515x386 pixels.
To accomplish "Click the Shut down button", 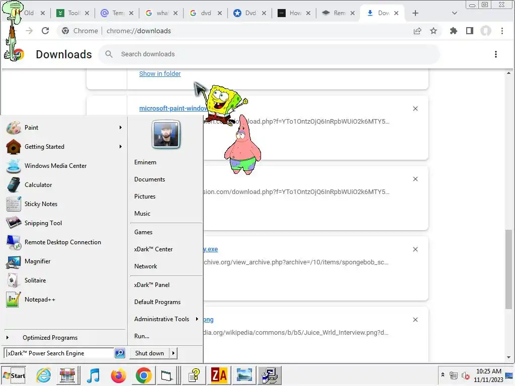I will [x=149, y=353].
